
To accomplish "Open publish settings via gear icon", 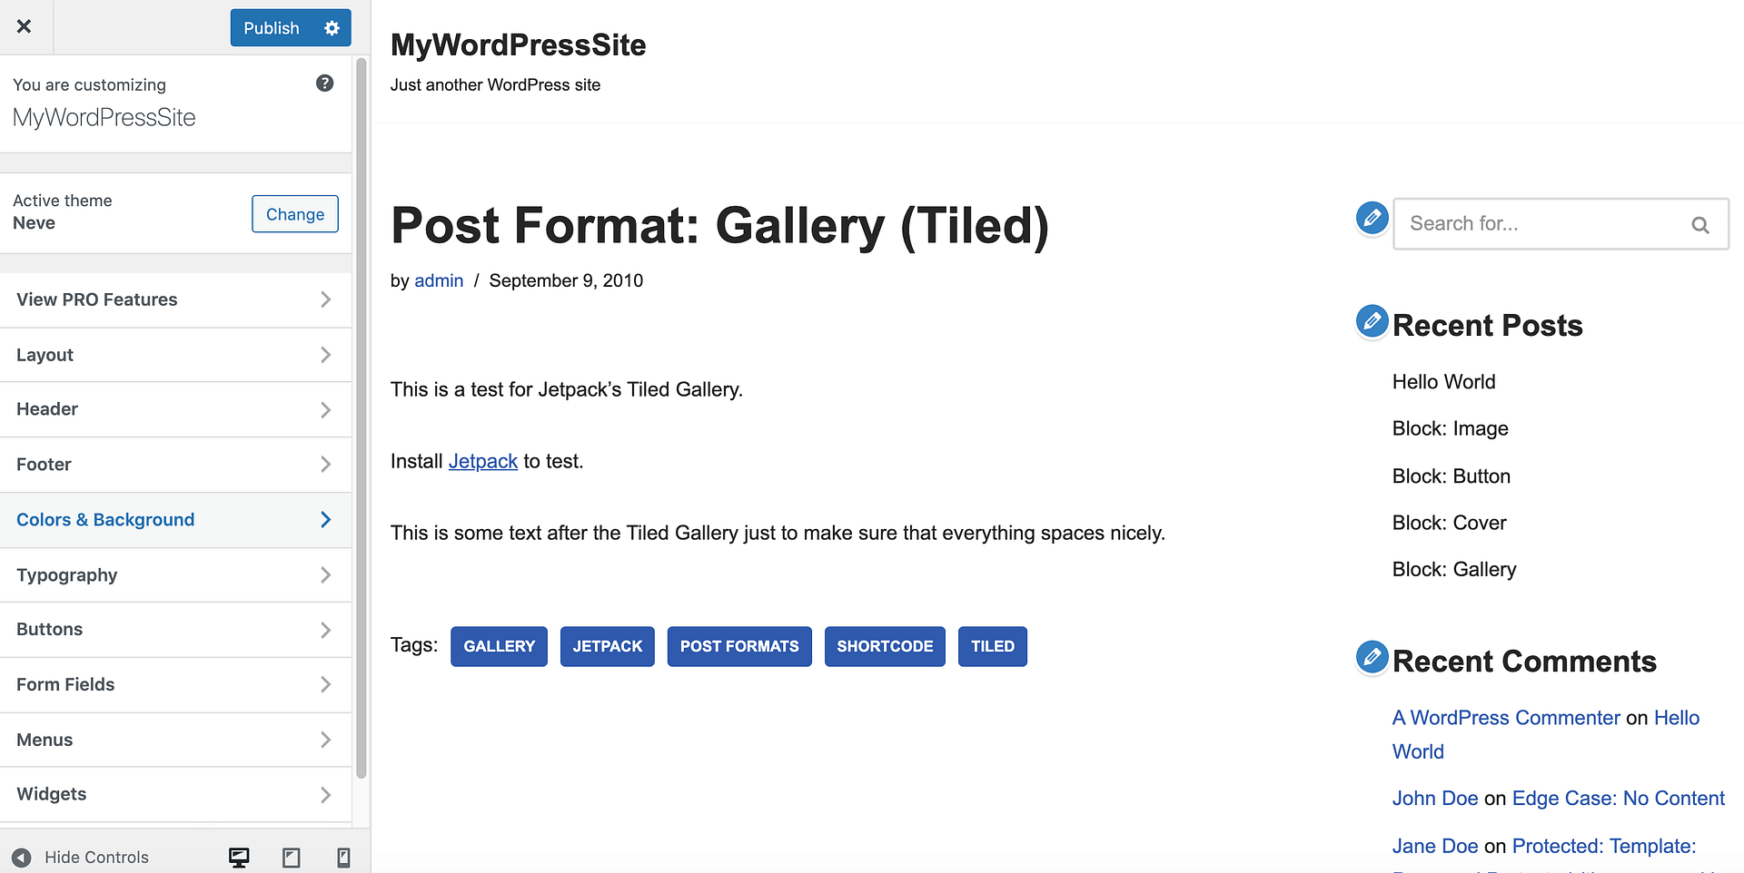I will [331, 27].
